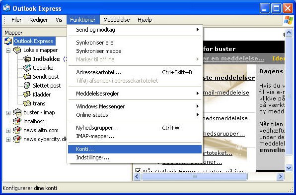This screenshot has width=296, height=195.
Task: Choose Synkroniser alle
Action: (135, 43)
